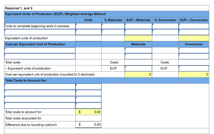Viewport: 214px width, 134px height.
Task: Click 'Equivalent units of production' row label
Action: coord(26,38)
